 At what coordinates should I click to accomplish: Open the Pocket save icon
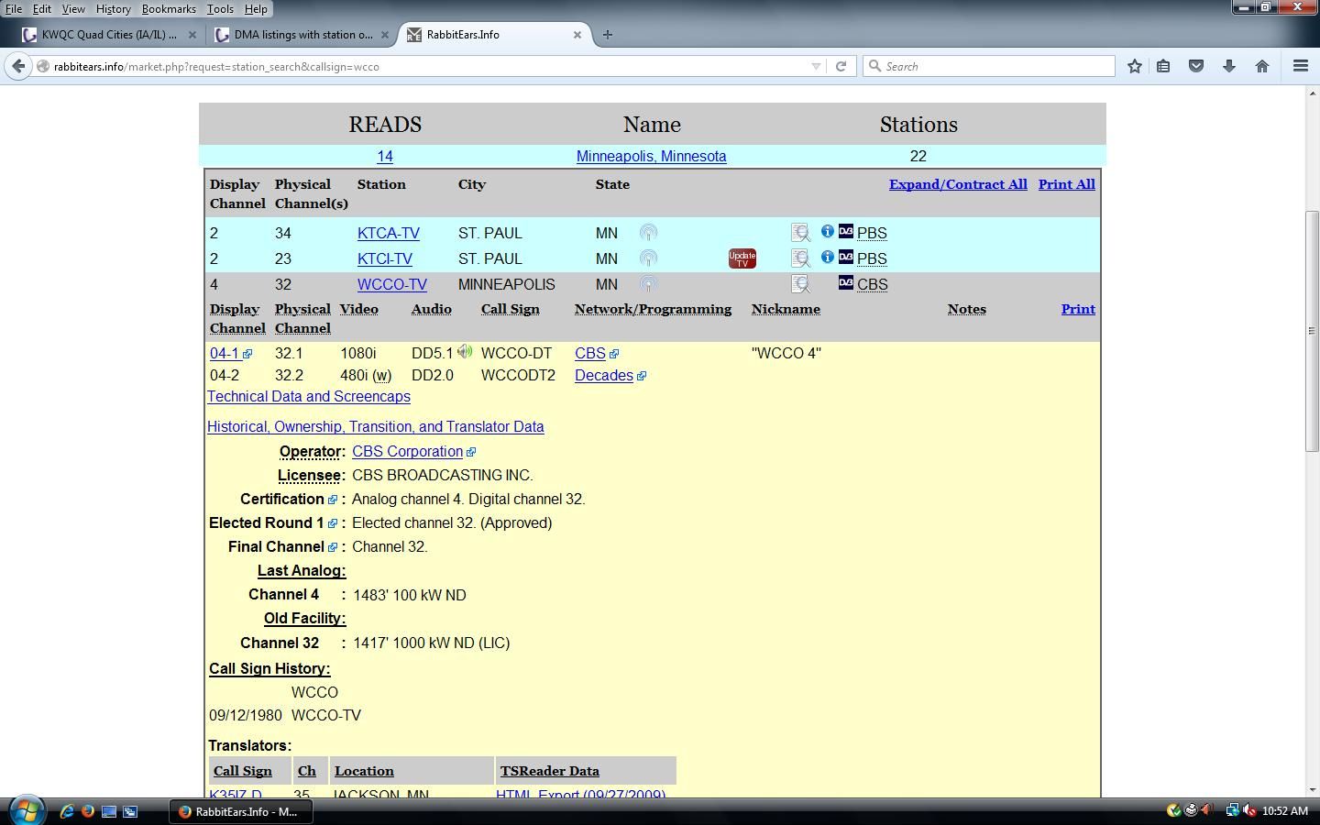pos(1196,66)
